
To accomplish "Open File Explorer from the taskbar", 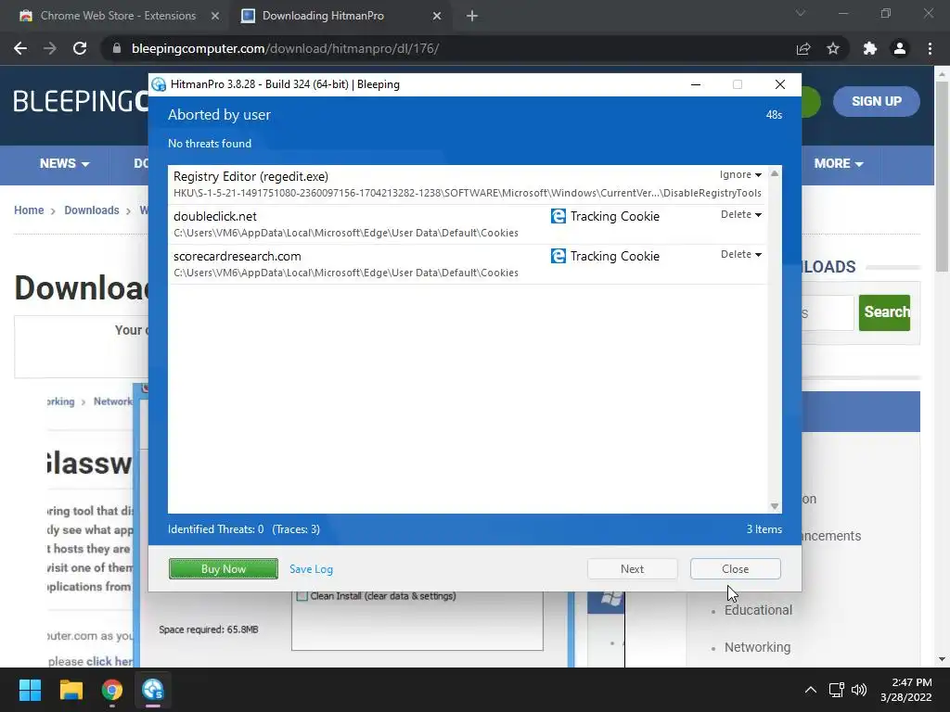I will (x=71, y=690).
